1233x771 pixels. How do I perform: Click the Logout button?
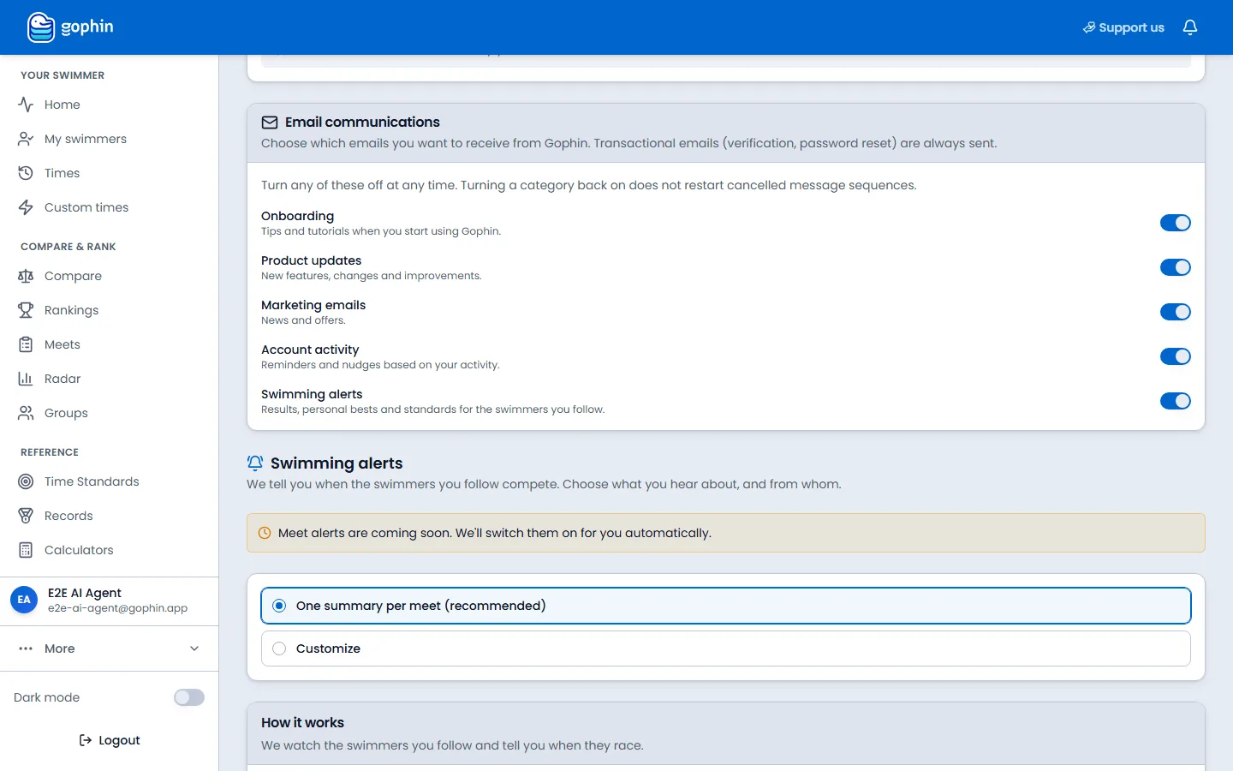[110, 740]
